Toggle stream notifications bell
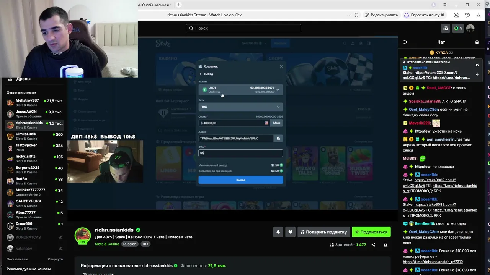Viewport: 490px width, 275px height. (x=278, y=232)
